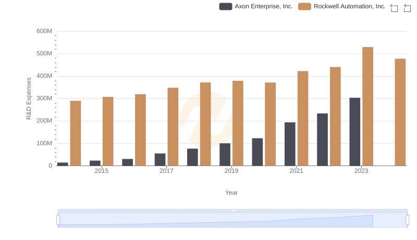Click the Year axis title
The width and height of the screenshot is (417, 240).
pos(231,193)
